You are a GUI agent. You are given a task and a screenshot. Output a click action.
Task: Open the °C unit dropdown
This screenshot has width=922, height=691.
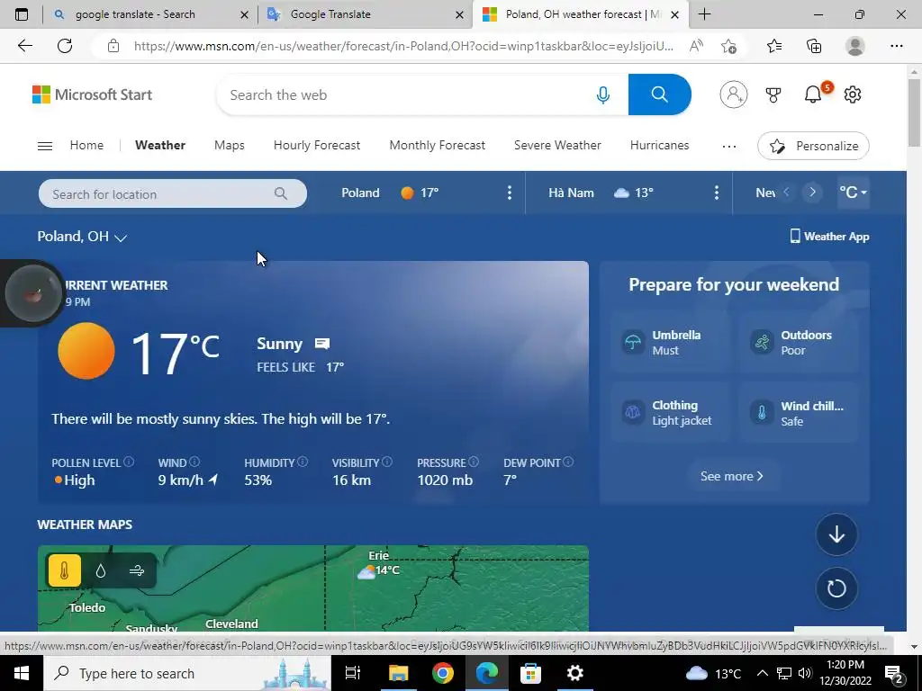tap(854, 193)
